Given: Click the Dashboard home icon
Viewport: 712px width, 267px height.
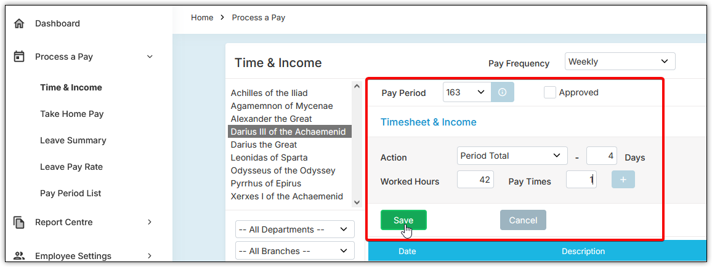Looking at the screenshot, I should click(19, 23).
